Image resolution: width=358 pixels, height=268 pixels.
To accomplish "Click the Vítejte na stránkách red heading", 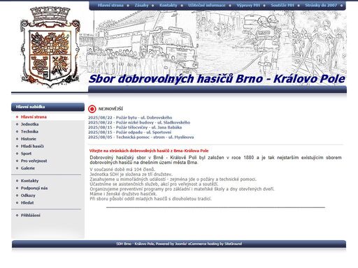I will coord(149,151).
